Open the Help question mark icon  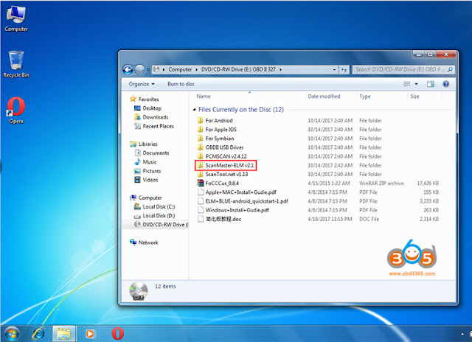445,84
